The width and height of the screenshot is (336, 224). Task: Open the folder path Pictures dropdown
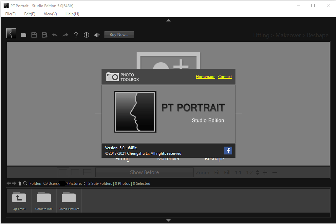[84, 184]
